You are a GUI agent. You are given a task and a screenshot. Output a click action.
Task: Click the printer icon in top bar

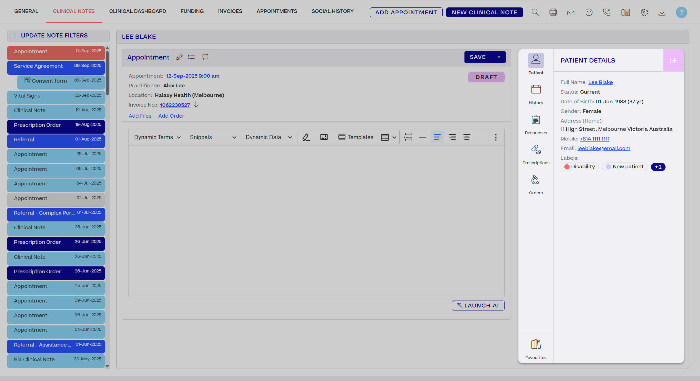tap(553, 12)
